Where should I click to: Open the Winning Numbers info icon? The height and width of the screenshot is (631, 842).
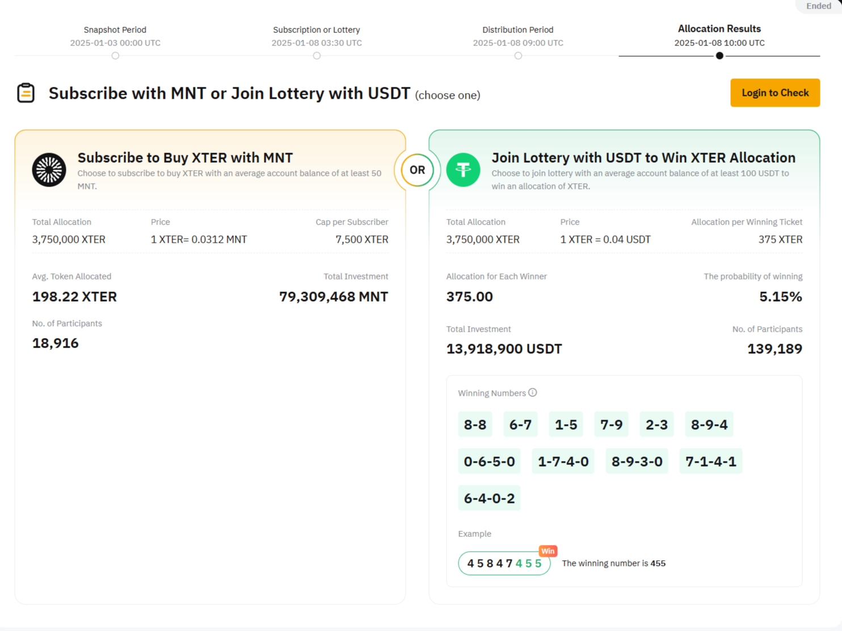(x=532, y=392)
